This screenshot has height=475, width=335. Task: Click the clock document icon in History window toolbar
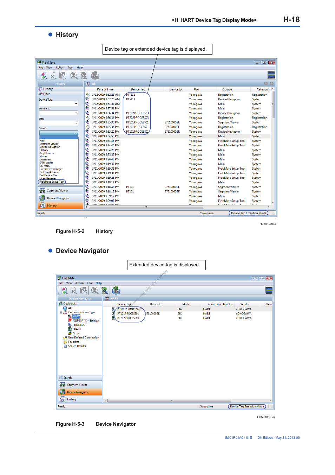point(63,75)
